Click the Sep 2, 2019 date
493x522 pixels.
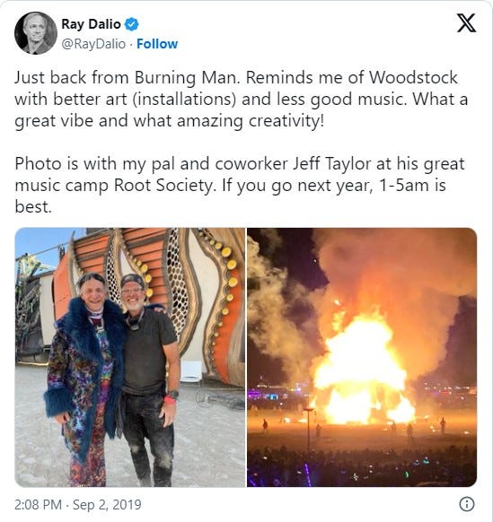107,505
